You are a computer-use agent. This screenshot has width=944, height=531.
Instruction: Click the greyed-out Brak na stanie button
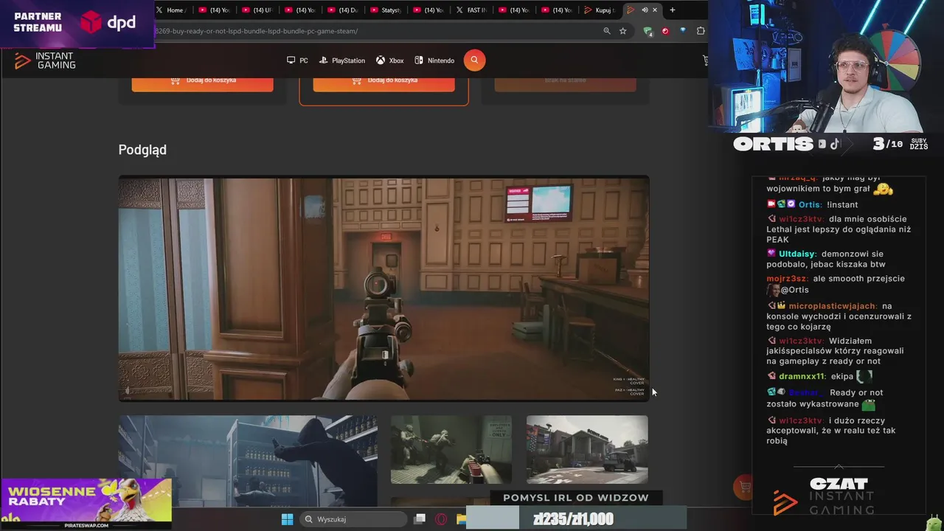[565, 80]
